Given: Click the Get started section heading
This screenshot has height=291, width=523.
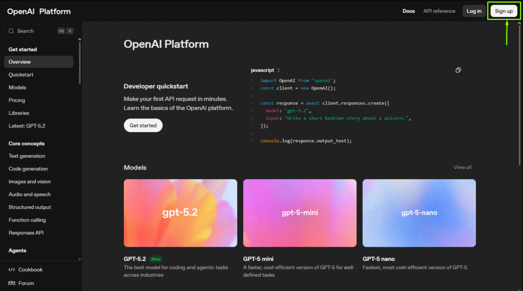Looking at the screenshot, I should (22, 50).
